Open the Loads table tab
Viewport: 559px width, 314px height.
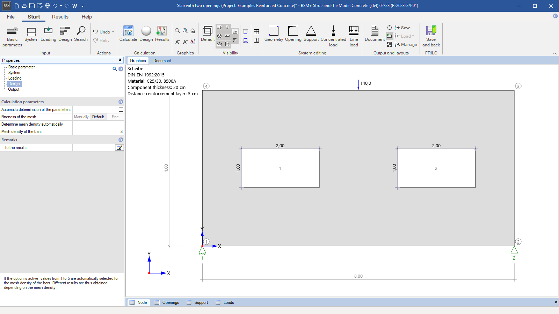pyautogui.click(x=225, y=302)
